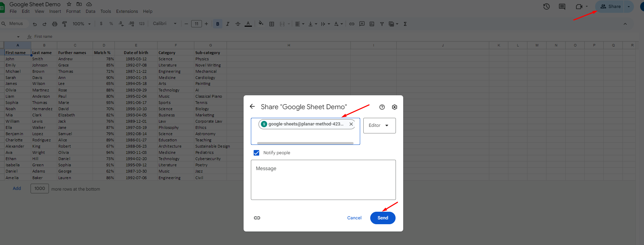Viewport: 644px width, 245px height.
Task: Insert a link from toolbar
Action: pyautogui.click(x=352, y=24)
